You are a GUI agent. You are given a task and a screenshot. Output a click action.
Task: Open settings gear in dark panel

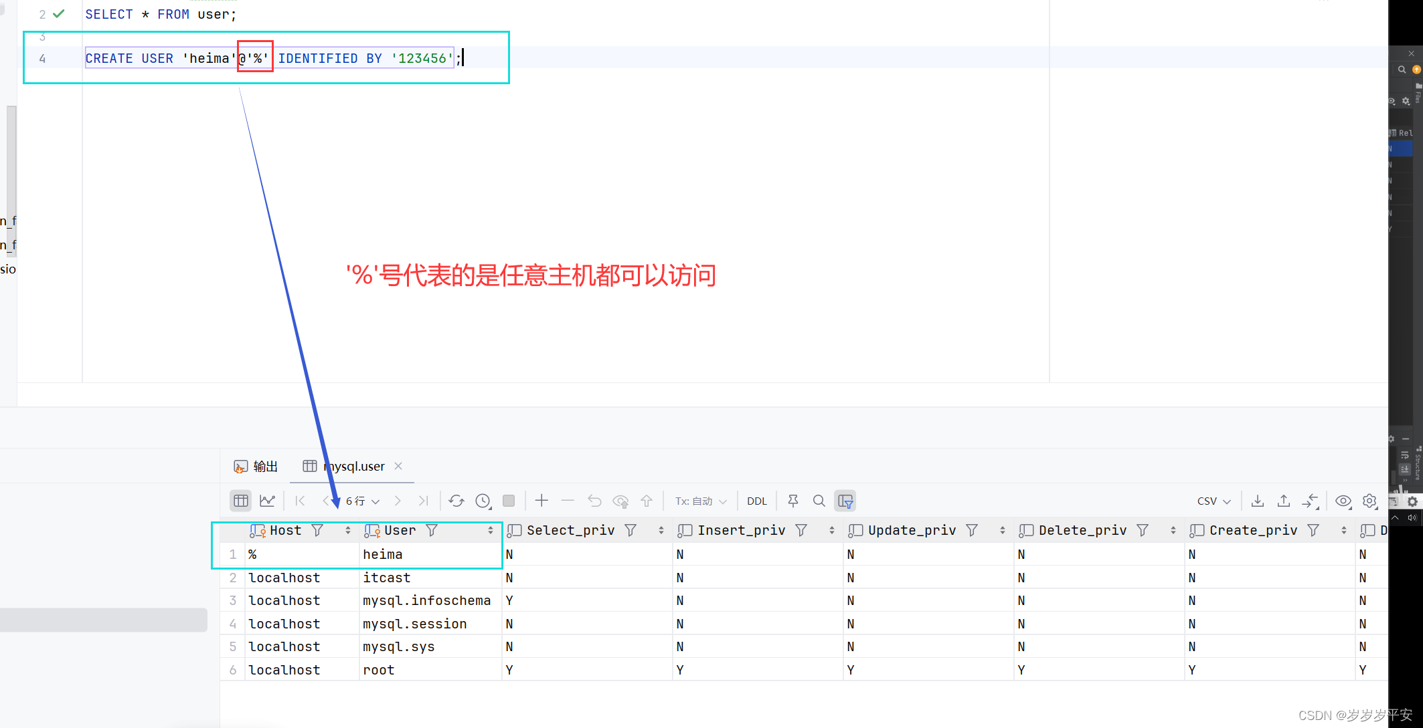1406,101
